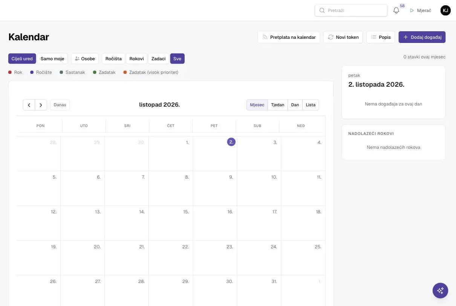This screenshot has height=306, width=456.
Task: Open the KJ user avatar
Action: pyautogui.click(x=445, y=11)
